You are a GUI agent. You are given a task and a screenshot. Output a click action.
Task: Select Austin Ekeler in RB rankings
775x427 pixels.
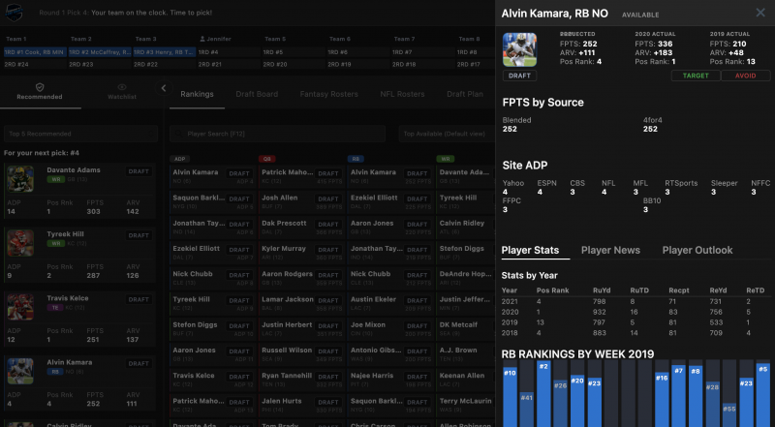373,299
